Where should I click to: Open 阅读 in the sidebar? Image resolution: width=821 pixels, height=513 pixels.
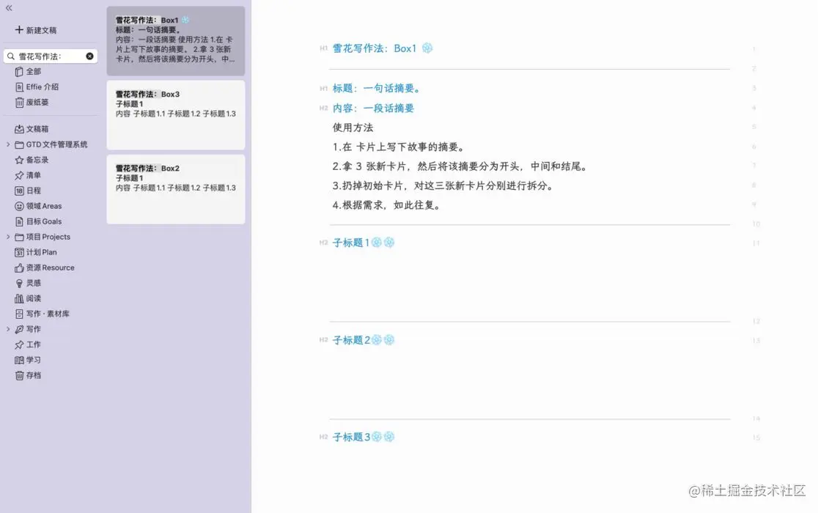pos(34,298)
